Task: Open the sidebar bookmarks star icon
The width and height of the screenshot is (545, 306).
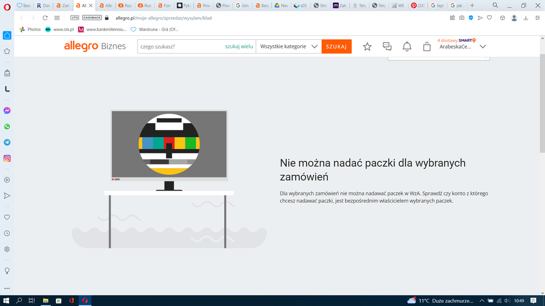Action: coord(7,51)
